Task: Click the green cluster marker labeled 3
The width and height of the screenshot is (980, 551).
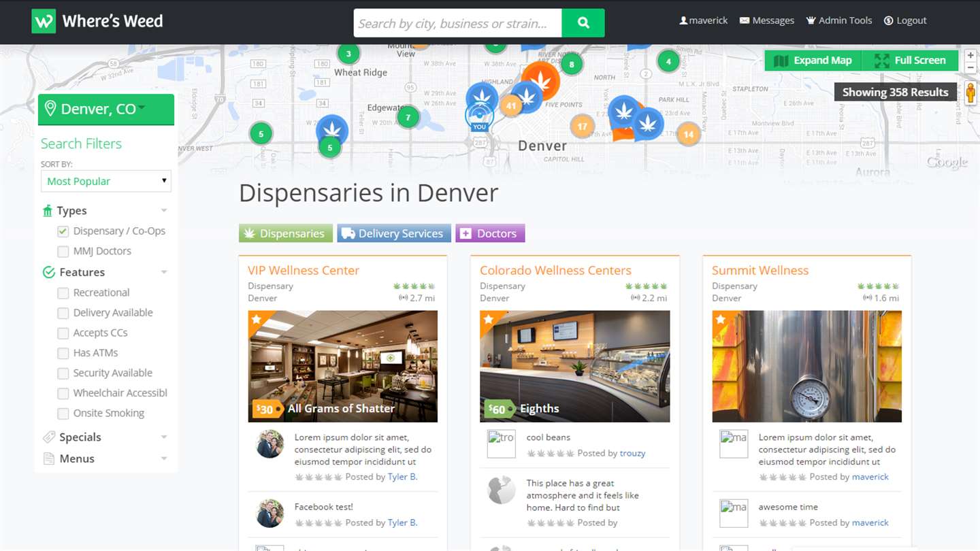Action: pyautogui.click(x=348, y=54)
